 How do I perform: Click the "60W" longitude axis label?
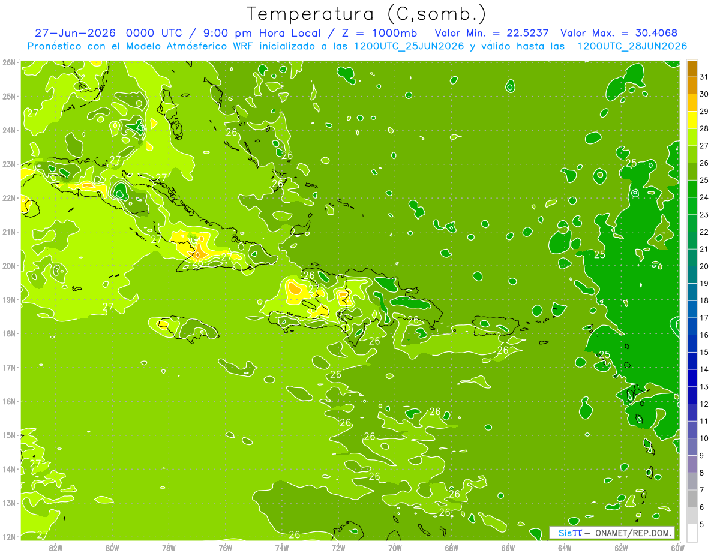tap(677, 548)
